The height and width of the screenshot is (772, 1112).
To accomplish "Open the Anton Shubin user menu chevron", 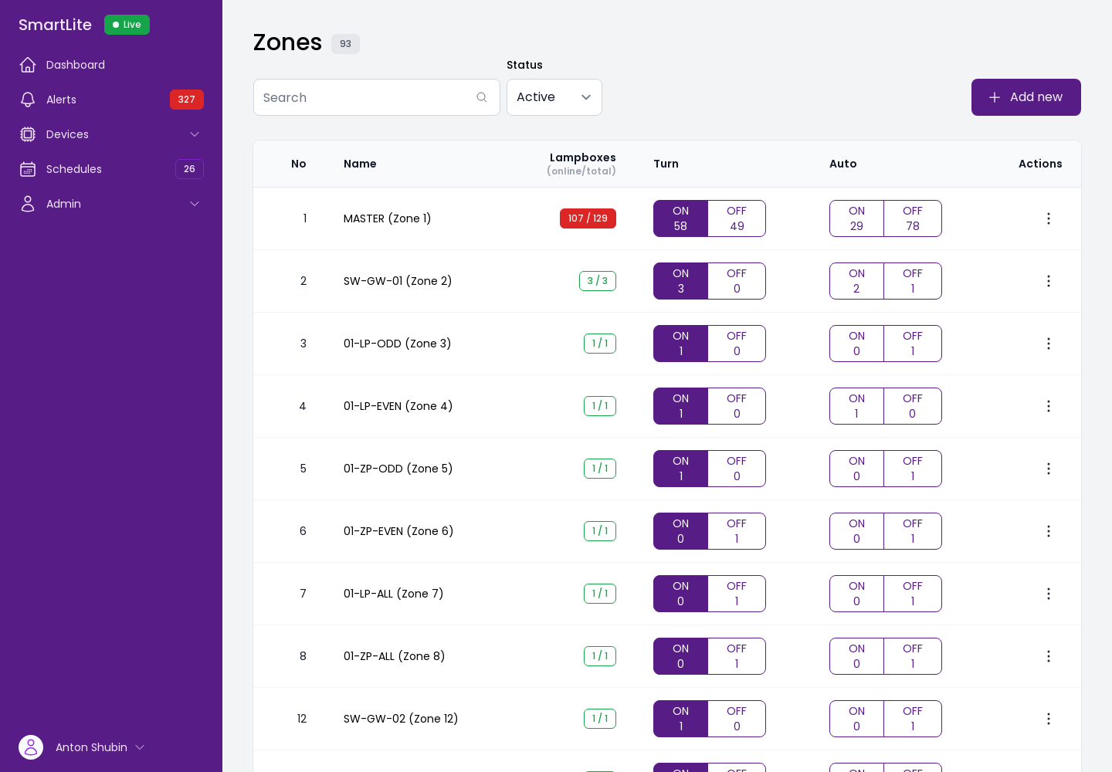I will (140, 747).
